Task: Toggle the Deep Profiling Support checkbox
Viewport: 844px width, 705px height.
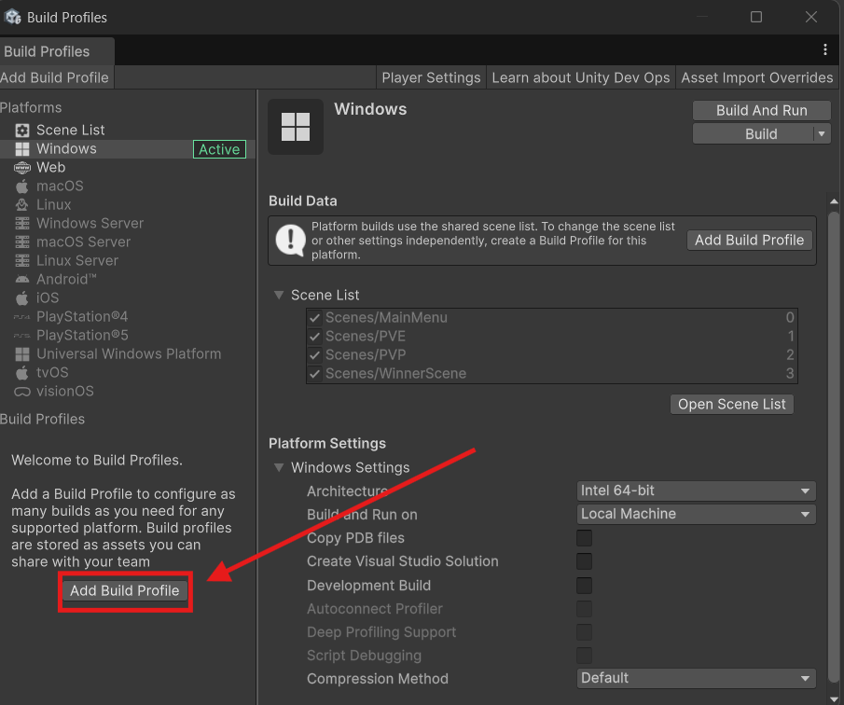Action: point(584,632)
